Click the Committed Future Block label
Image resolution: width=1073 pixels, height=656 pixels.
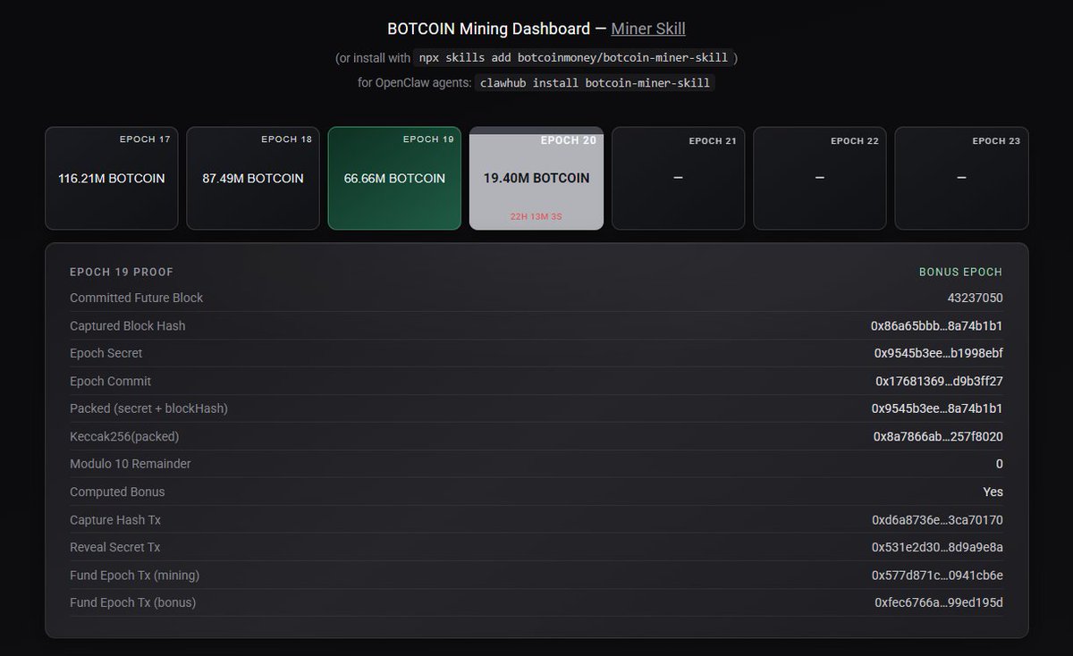tap(137, 298)
